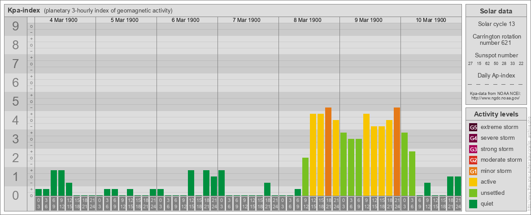
Task: Click the 'extreme storm' legend label
Action: coord(500,128)
